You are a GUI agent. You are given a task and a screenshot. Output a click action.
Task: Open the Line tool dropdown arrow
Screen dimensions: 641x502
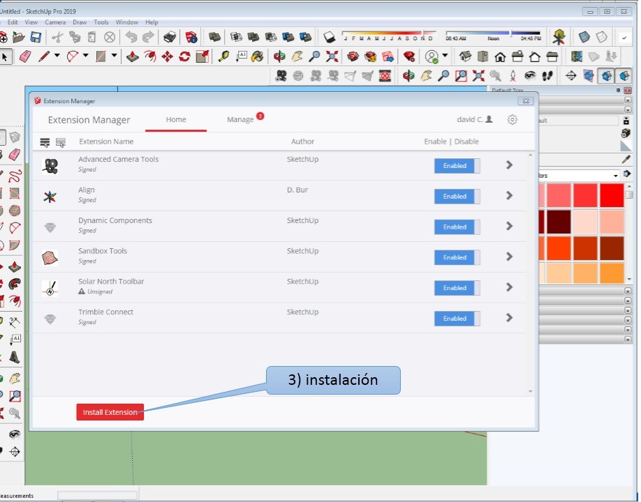pos(57,56)
